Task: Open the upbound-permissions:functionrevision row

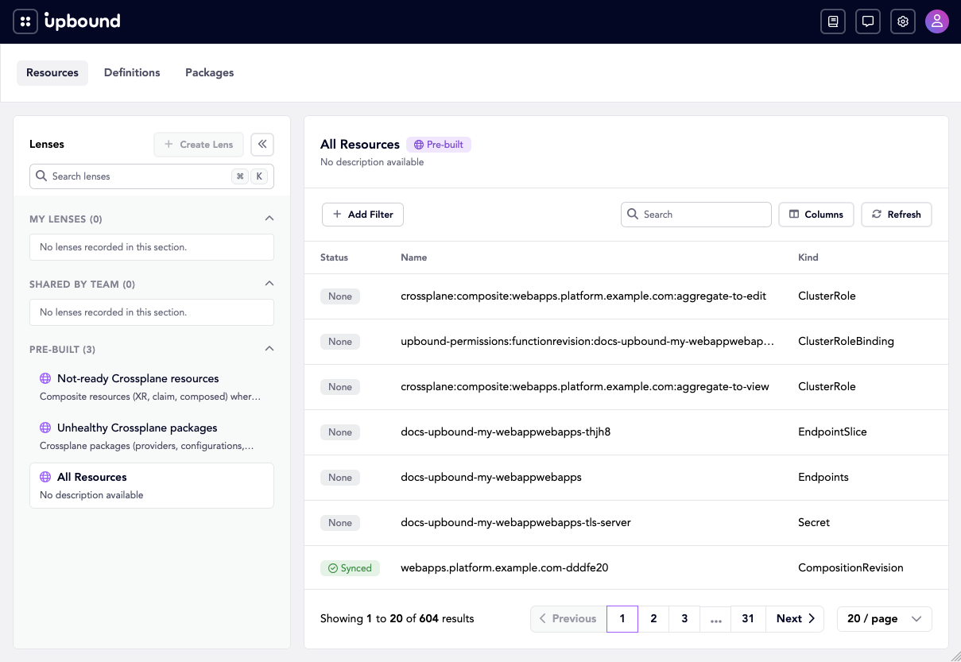Action: pyautogui.click(x=626, y=342)
